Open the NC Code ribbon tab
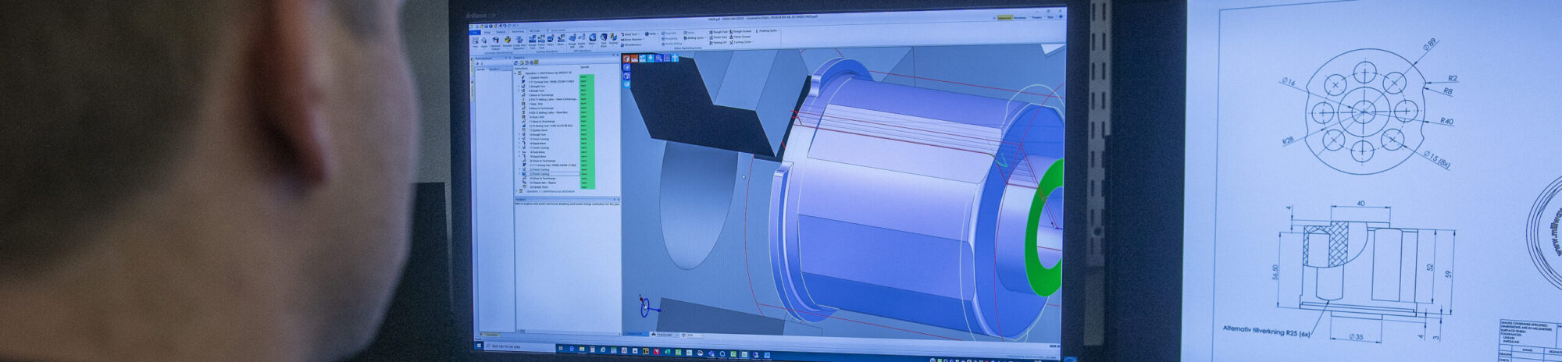Viewport: 1562px width, 362px height. [x=535, y=31]
